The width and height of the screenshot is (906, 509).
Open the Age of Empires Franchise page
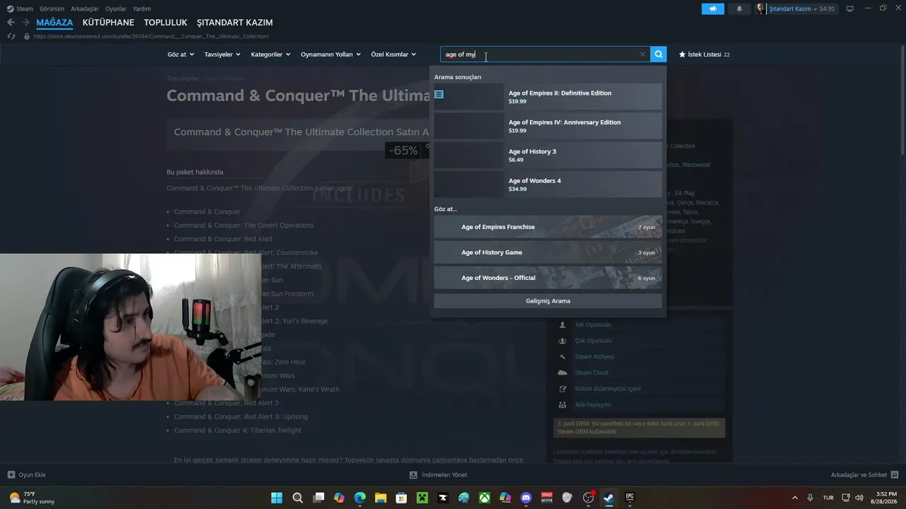click(x=548, y=227)
